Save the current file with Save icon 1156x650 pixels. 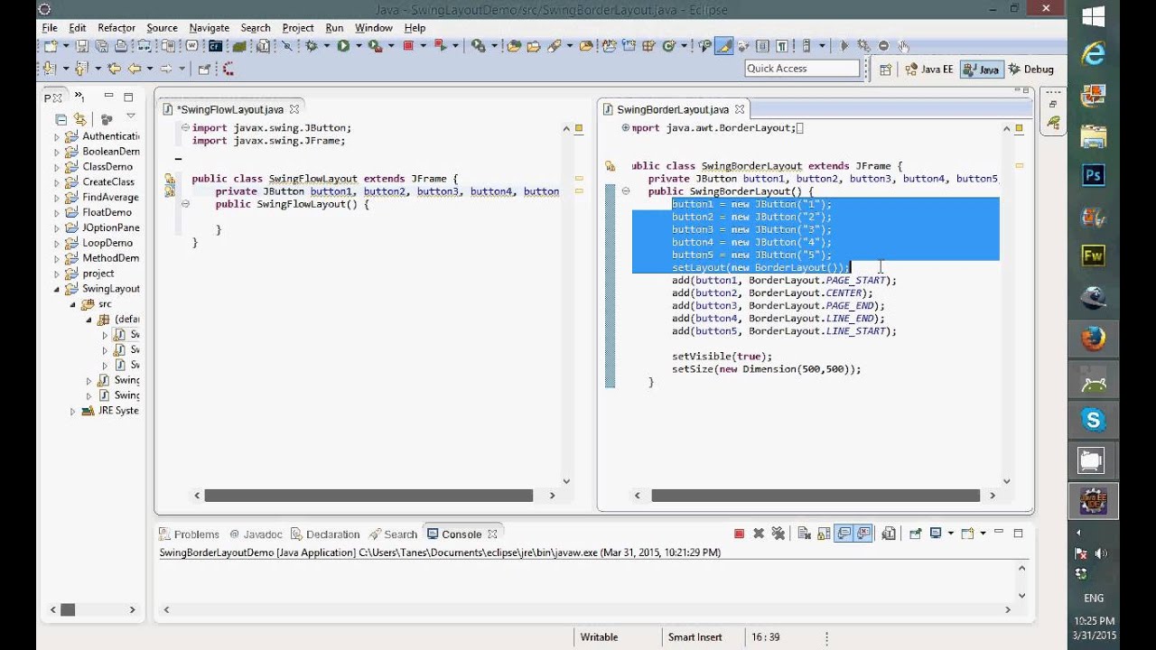(81, 46)
